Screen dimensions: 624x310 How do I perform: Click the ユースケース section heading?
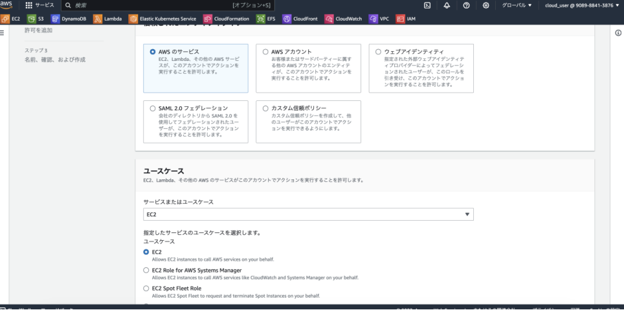click(x=164, y=171)
